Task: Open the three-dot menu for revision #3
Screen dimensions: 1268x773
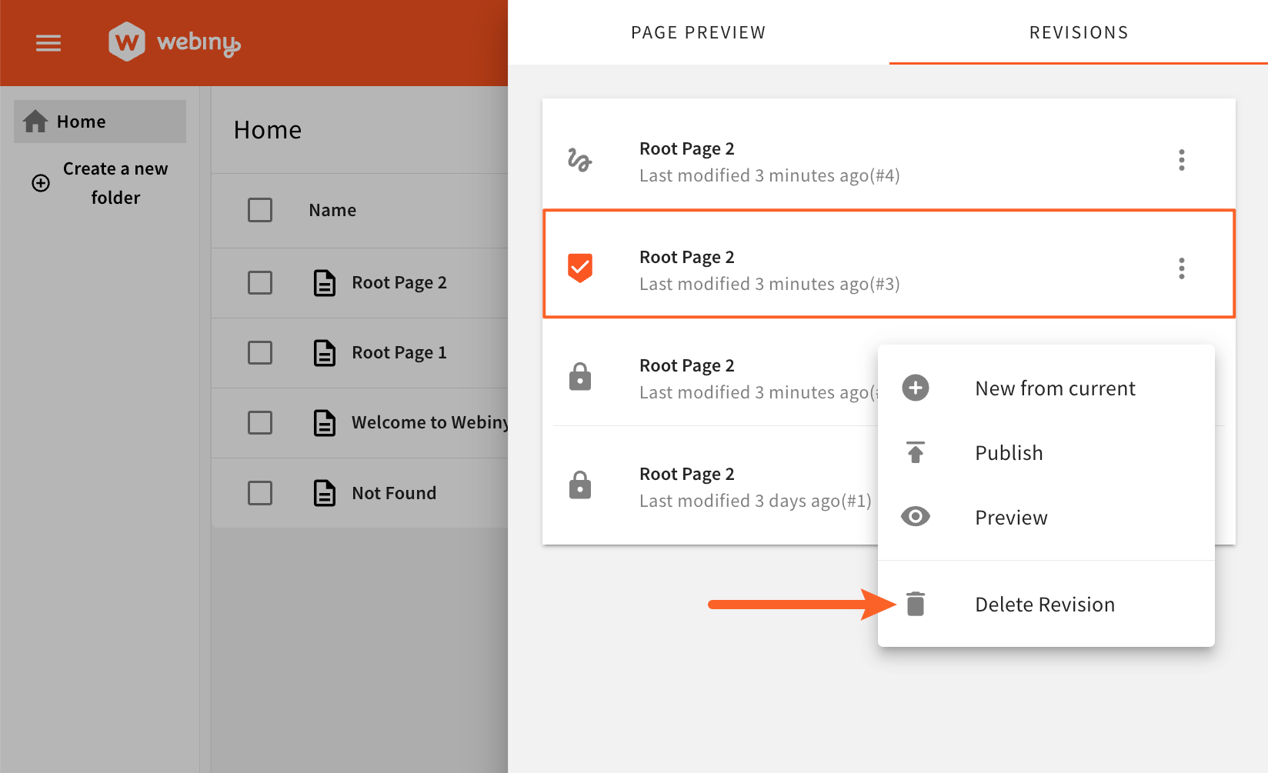Action: tap(1181, 268)
